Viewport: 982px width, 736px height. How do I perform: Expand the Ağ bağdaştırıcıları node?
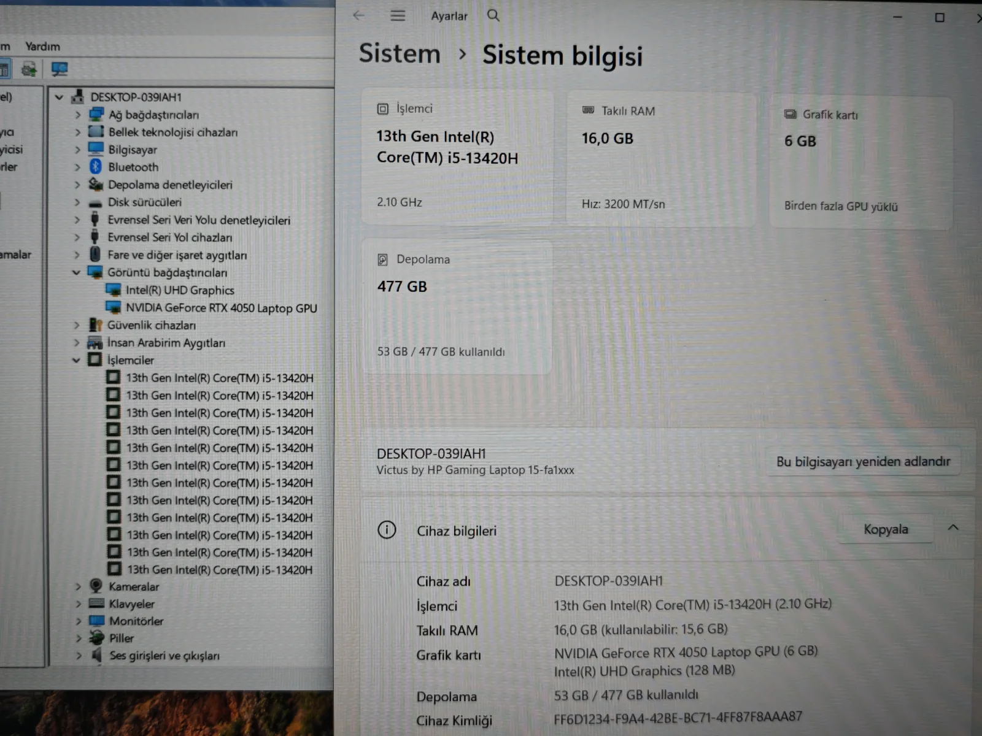click(x=77, y=115)
